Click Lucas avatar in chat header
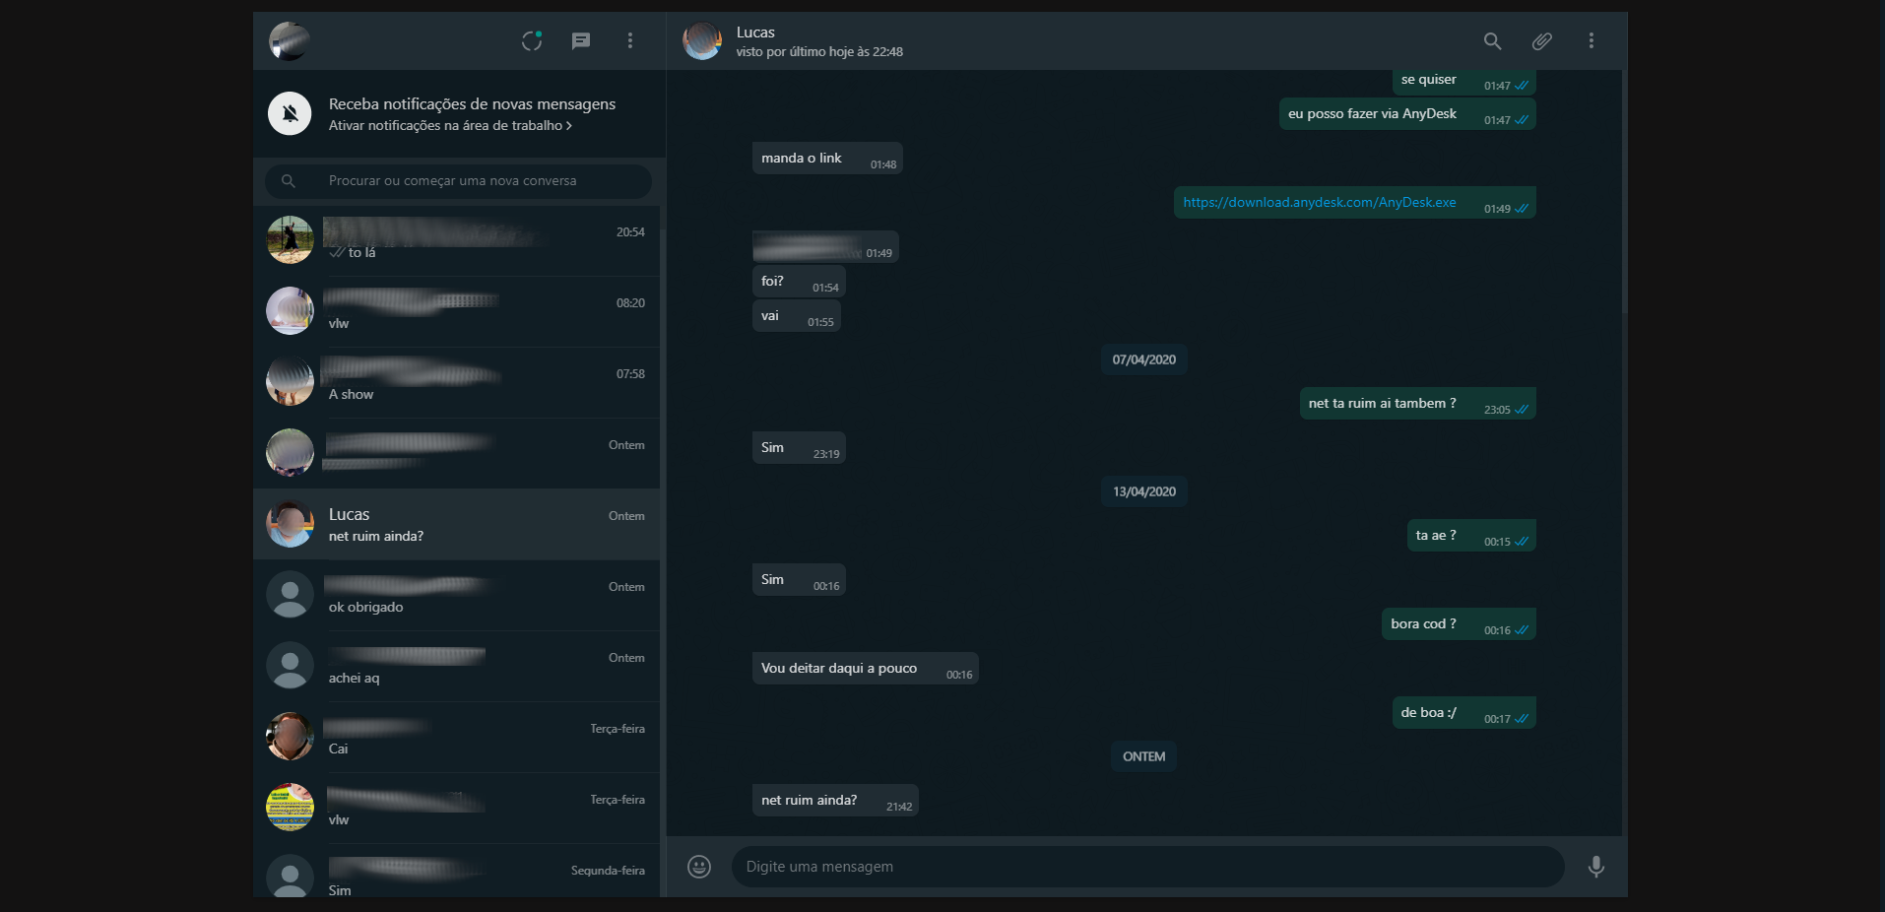The width and height of the screenshot is (1885, 912). point(702,40)
